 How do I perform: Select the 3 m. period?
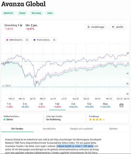coord(25,105)
